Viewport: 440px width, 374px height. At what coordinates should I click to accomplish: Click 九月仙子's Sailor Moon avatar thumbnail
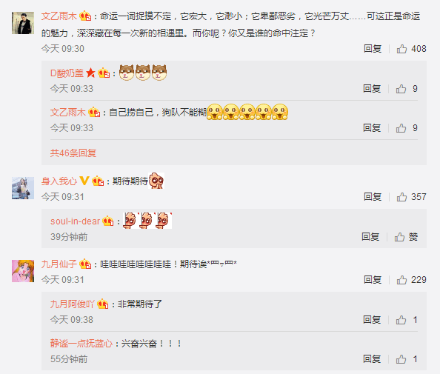tap(23, 271)
